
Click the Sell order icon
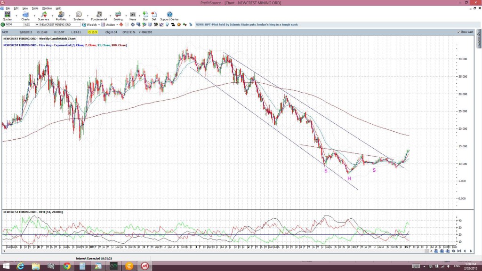(x=154, y=16)
